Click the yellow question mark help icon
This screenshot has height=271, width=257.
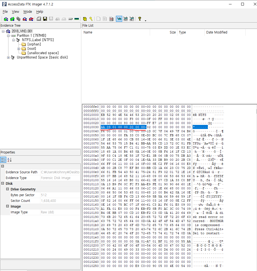(140, 19)
